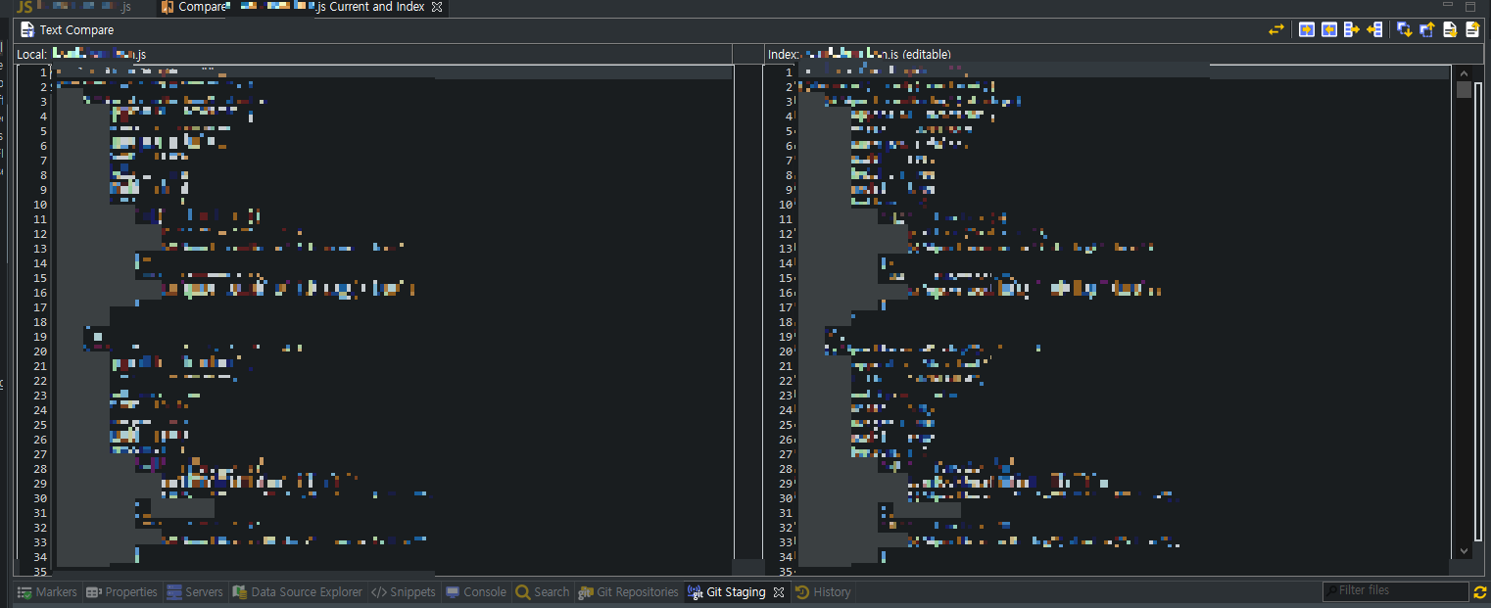Switch to the JS file editor tab
1491x608 pixels.
click(x=74, y=7)
